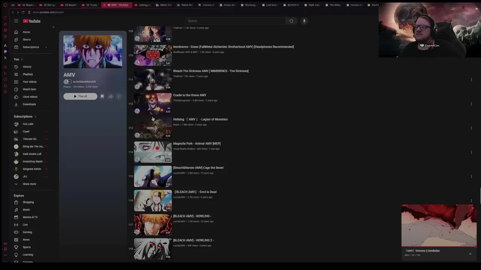
Task: Click Play all button
Action: point(80,96)
